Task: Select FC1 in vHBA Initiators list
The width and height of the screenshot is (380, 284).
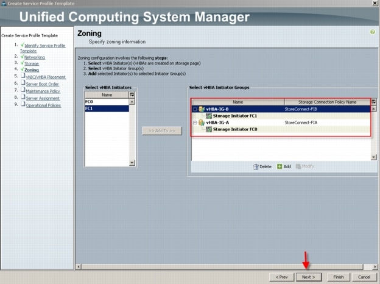Action: [107, 108]
